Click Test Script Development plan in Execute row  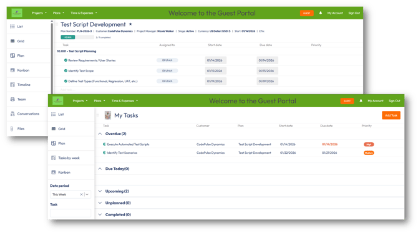click(255, 145)
